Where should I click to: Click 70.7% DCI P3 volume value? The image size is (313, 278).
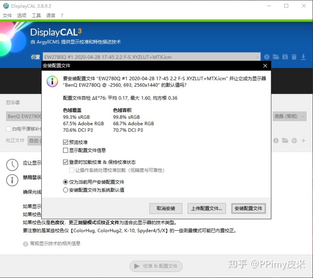pos(128,130)
